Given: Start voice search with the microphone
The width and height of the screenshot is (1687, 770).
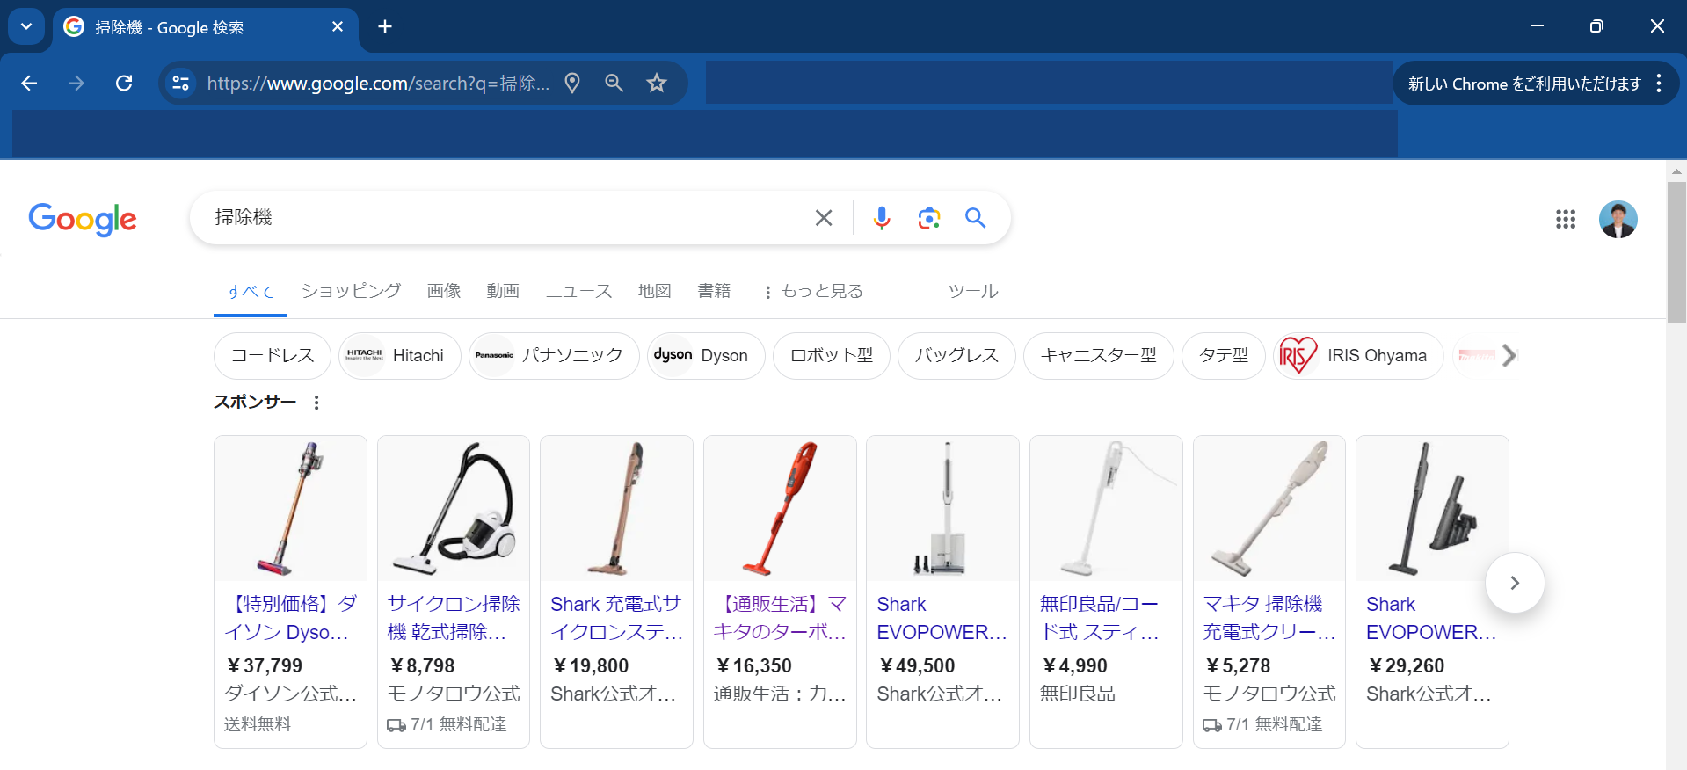Looking at the screenshot, I should coord(882,217).
